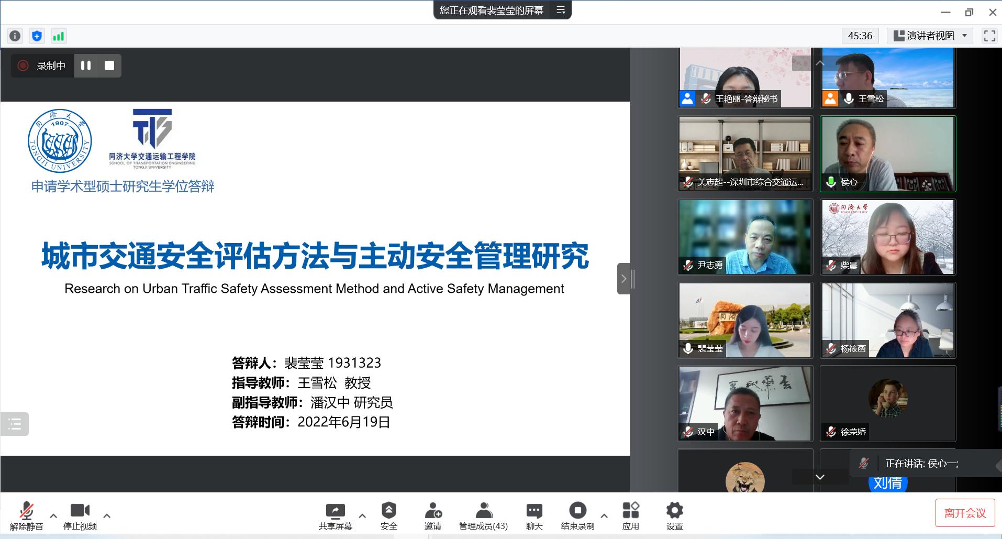Expand share screen options arrow
This screenshot has height=539, width=1002.
tap(362, 516)
